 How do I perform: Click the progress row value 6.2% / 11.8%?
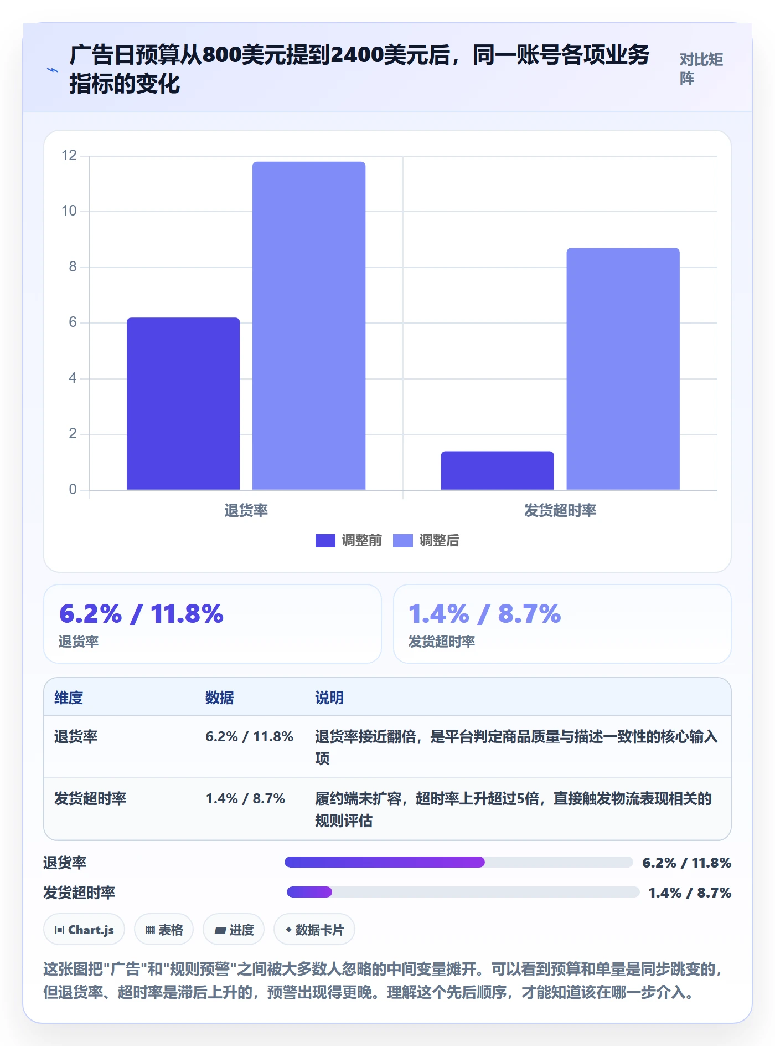(686, 863)
